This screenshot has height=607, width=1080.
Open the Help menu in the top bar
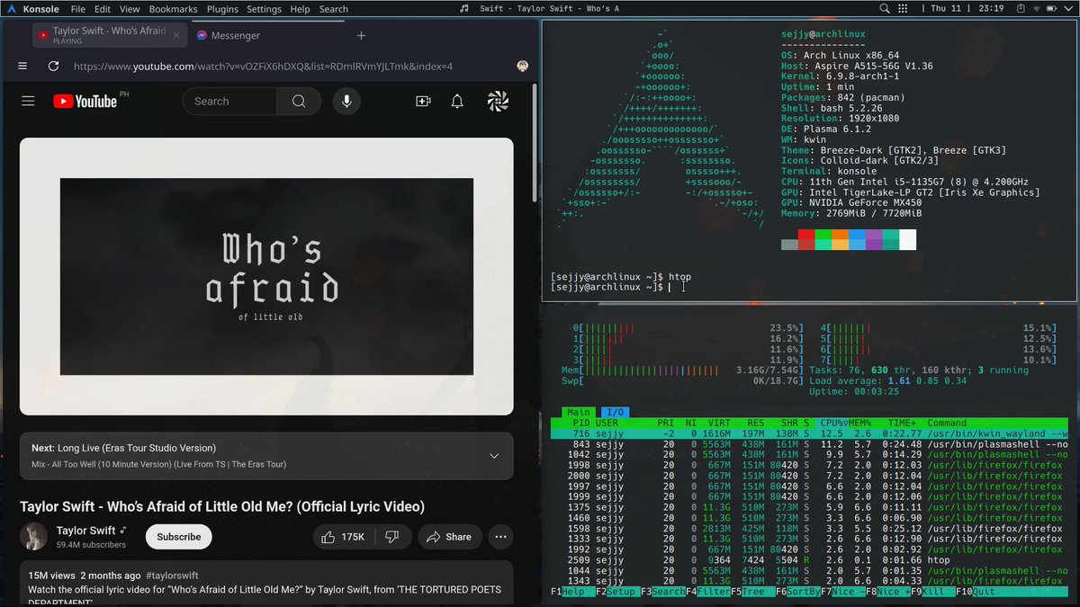coord(301,9)
